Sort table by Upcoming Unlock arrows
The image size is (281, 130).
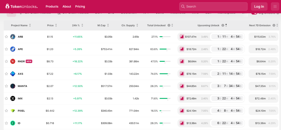pos(226,26)
